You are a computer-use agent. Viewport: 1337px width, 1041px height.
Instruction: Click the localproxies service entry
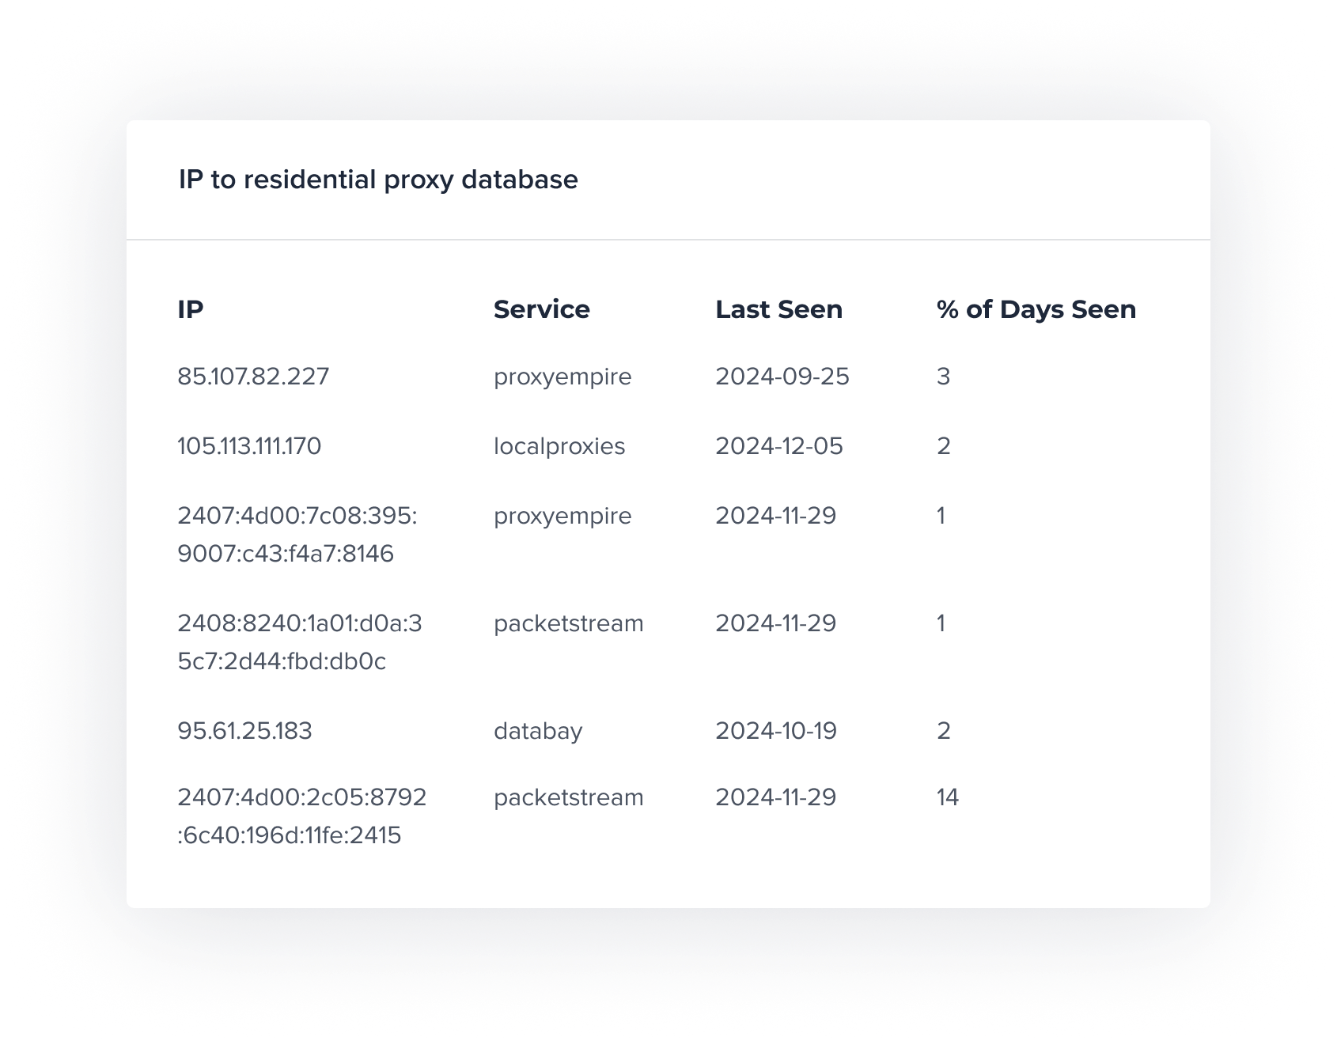[x=559, y=446]
